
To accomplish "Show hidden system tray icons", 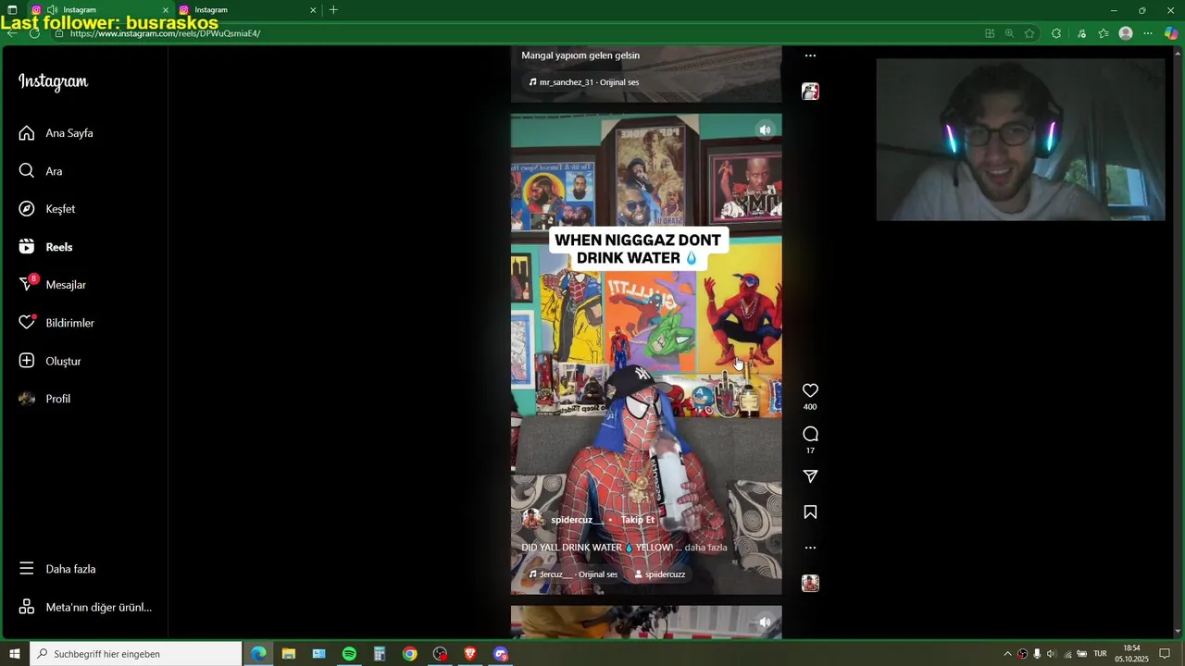I will (1007, 654).
